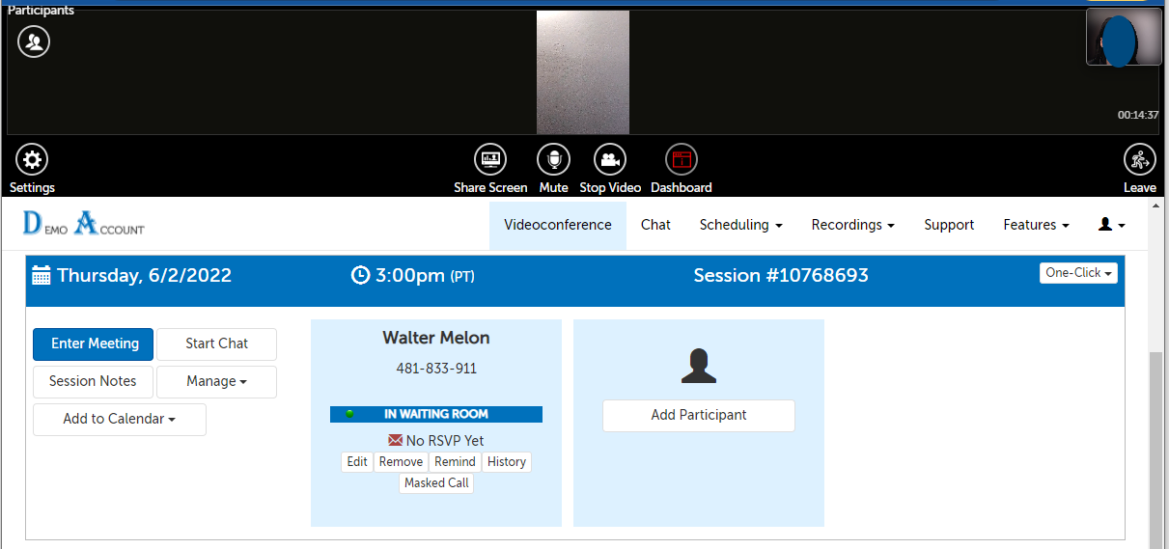The image size is (1169, 549).
Task: Open the Participants icon in video panel
Action: pyautogui.click(x=34, y=41)
